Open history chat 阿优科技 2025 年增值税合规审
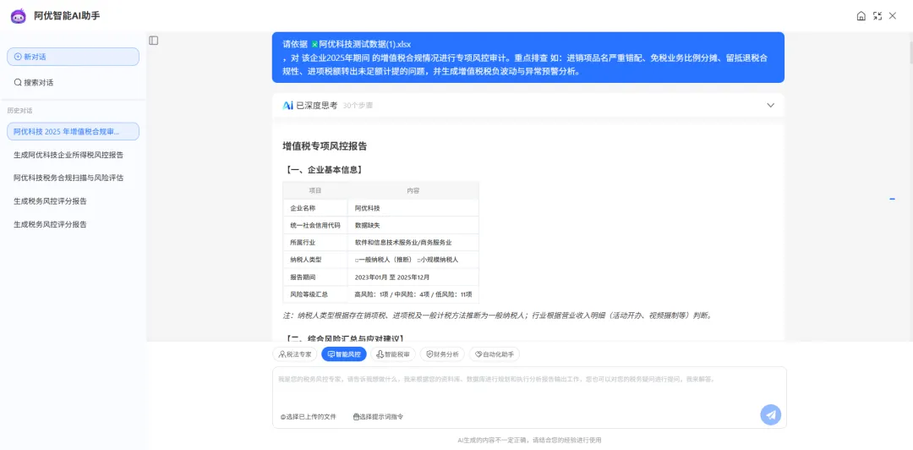 pos(73,132)
